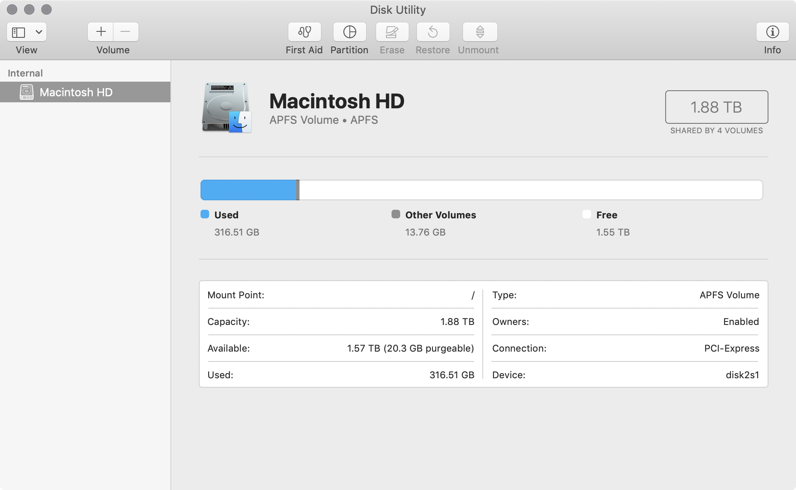
Task: Click the 'Available:' label
Action: 228,348
